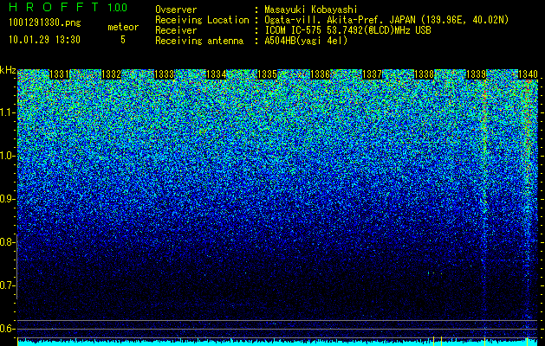Click the 1337 time marker label
This screenshot has width=545, height=346.
tap(372, 74)
